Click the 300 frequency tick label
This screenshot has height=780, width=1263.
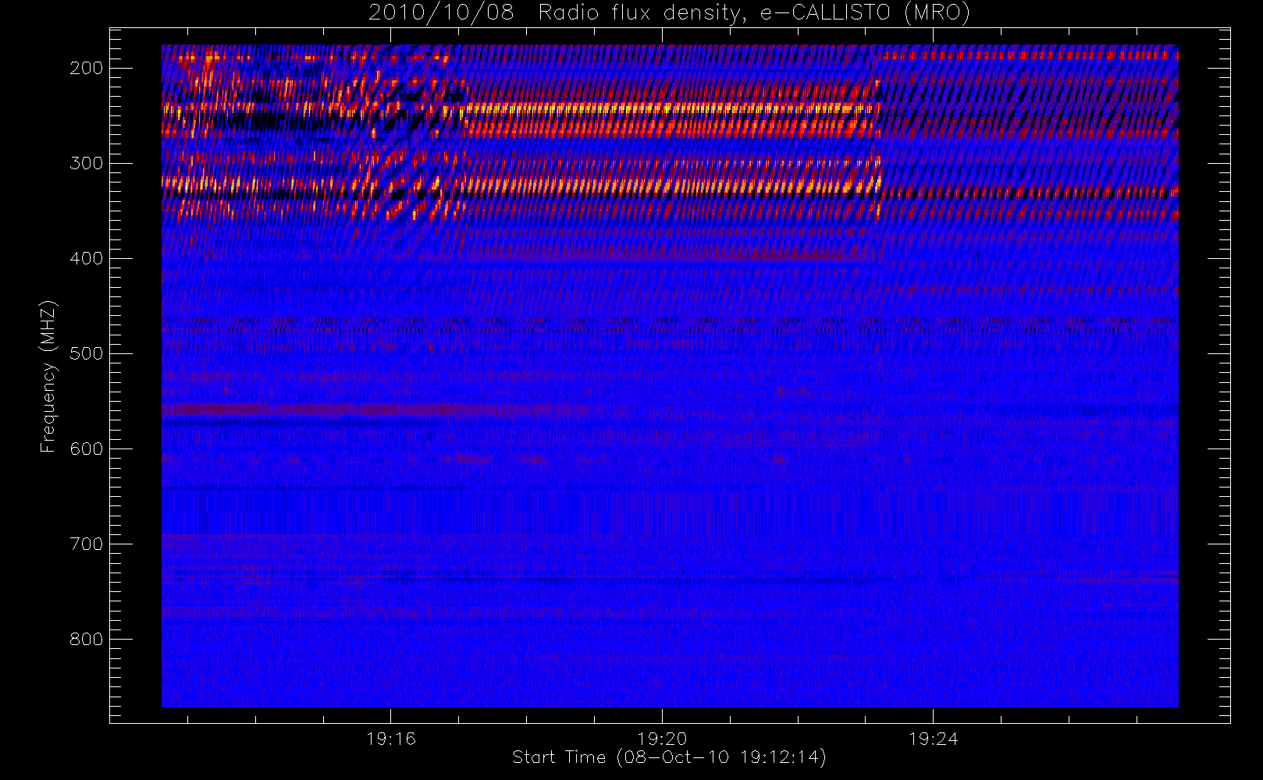[86, 163]
